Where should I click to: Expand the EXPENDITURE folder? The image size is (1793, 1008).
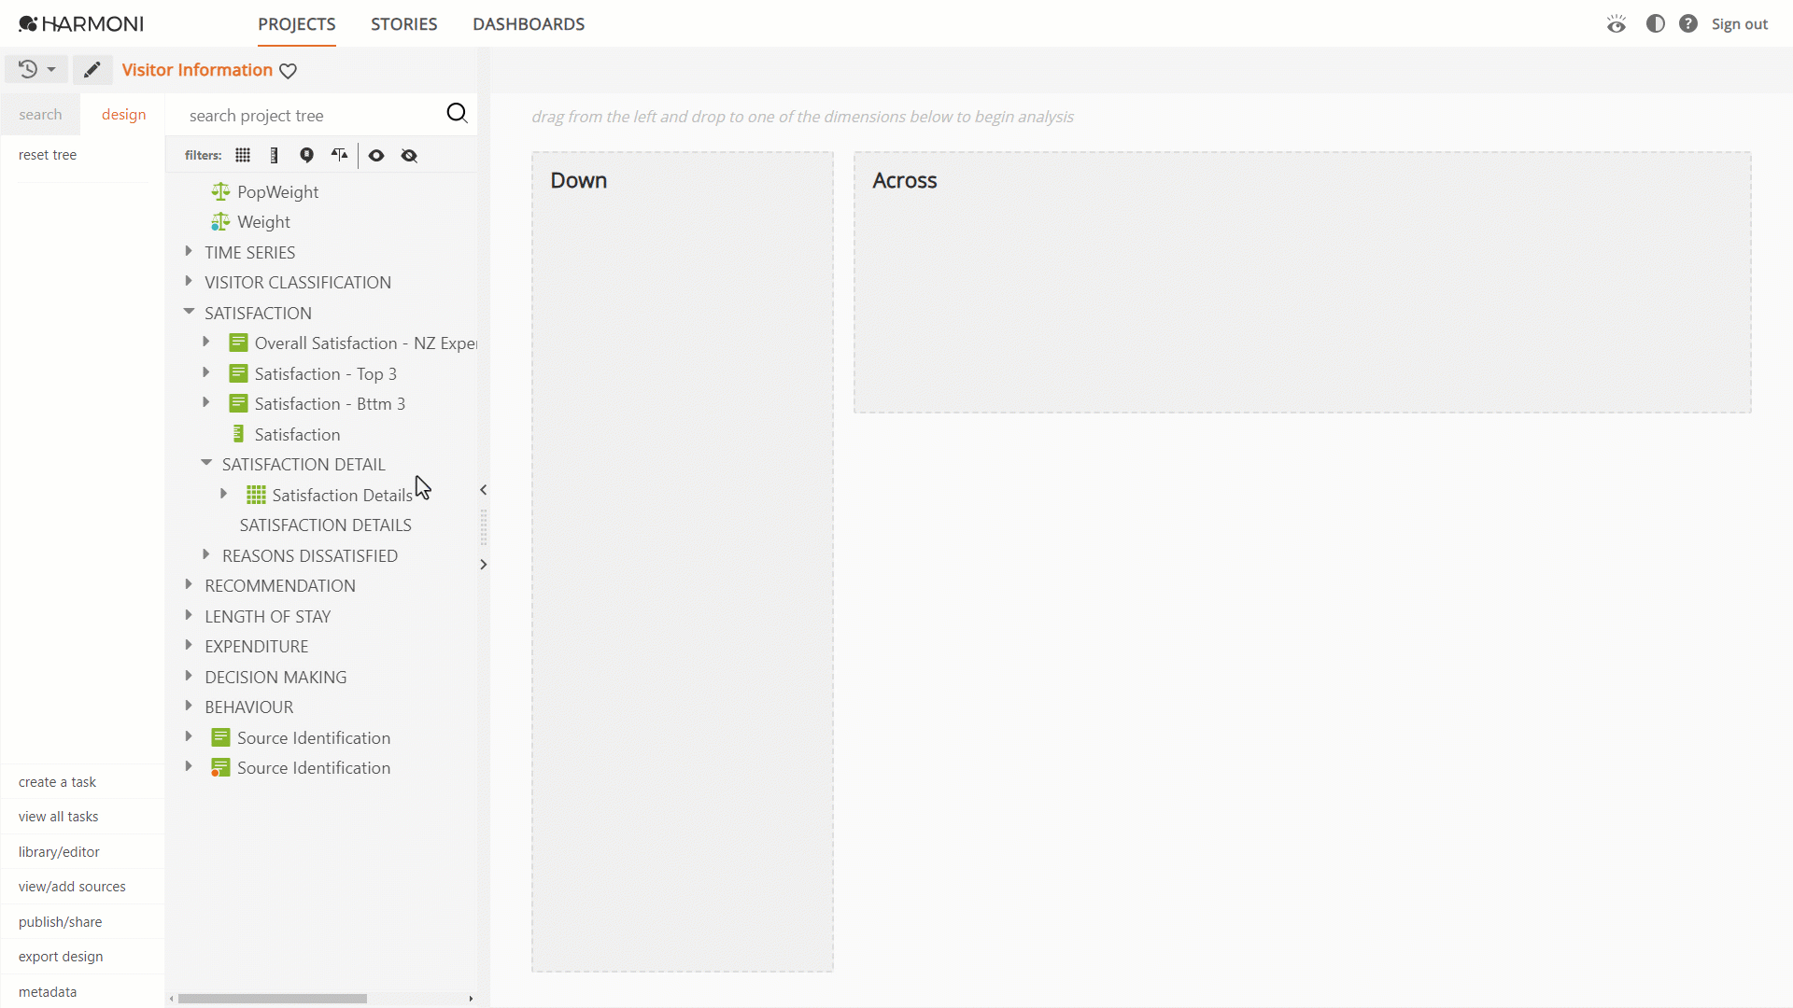tap(189, 645)
